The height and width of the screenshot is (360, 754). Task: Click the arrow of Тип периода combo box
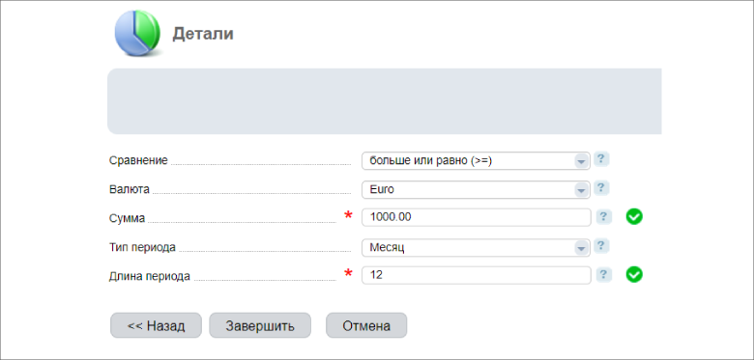(581, 248)
